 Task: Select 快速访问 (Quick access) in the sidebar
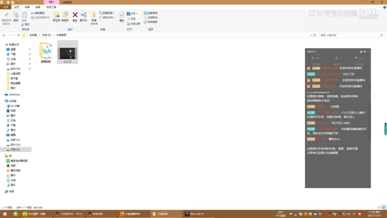click(14, 45)
